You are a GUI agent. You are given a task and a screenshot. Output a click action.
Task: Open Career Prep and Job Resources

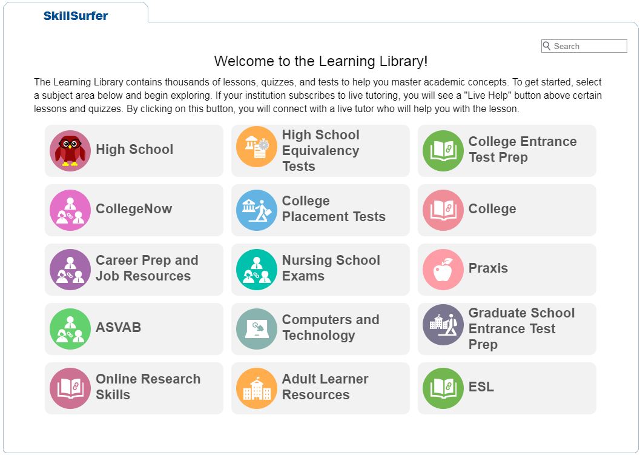(x=147, y=268)
